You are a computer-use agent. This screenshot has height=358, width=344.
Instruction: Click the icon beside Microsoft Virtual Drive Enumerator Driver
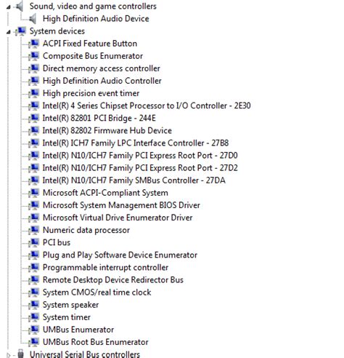click(33, 218)
